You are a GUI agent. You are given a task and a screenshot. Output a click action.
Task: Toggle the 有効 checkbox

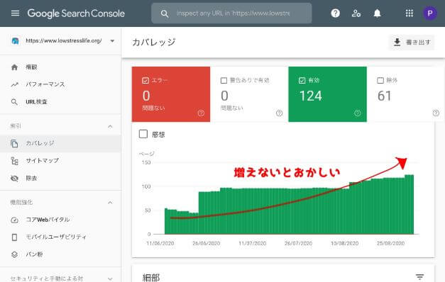[302, 81]
